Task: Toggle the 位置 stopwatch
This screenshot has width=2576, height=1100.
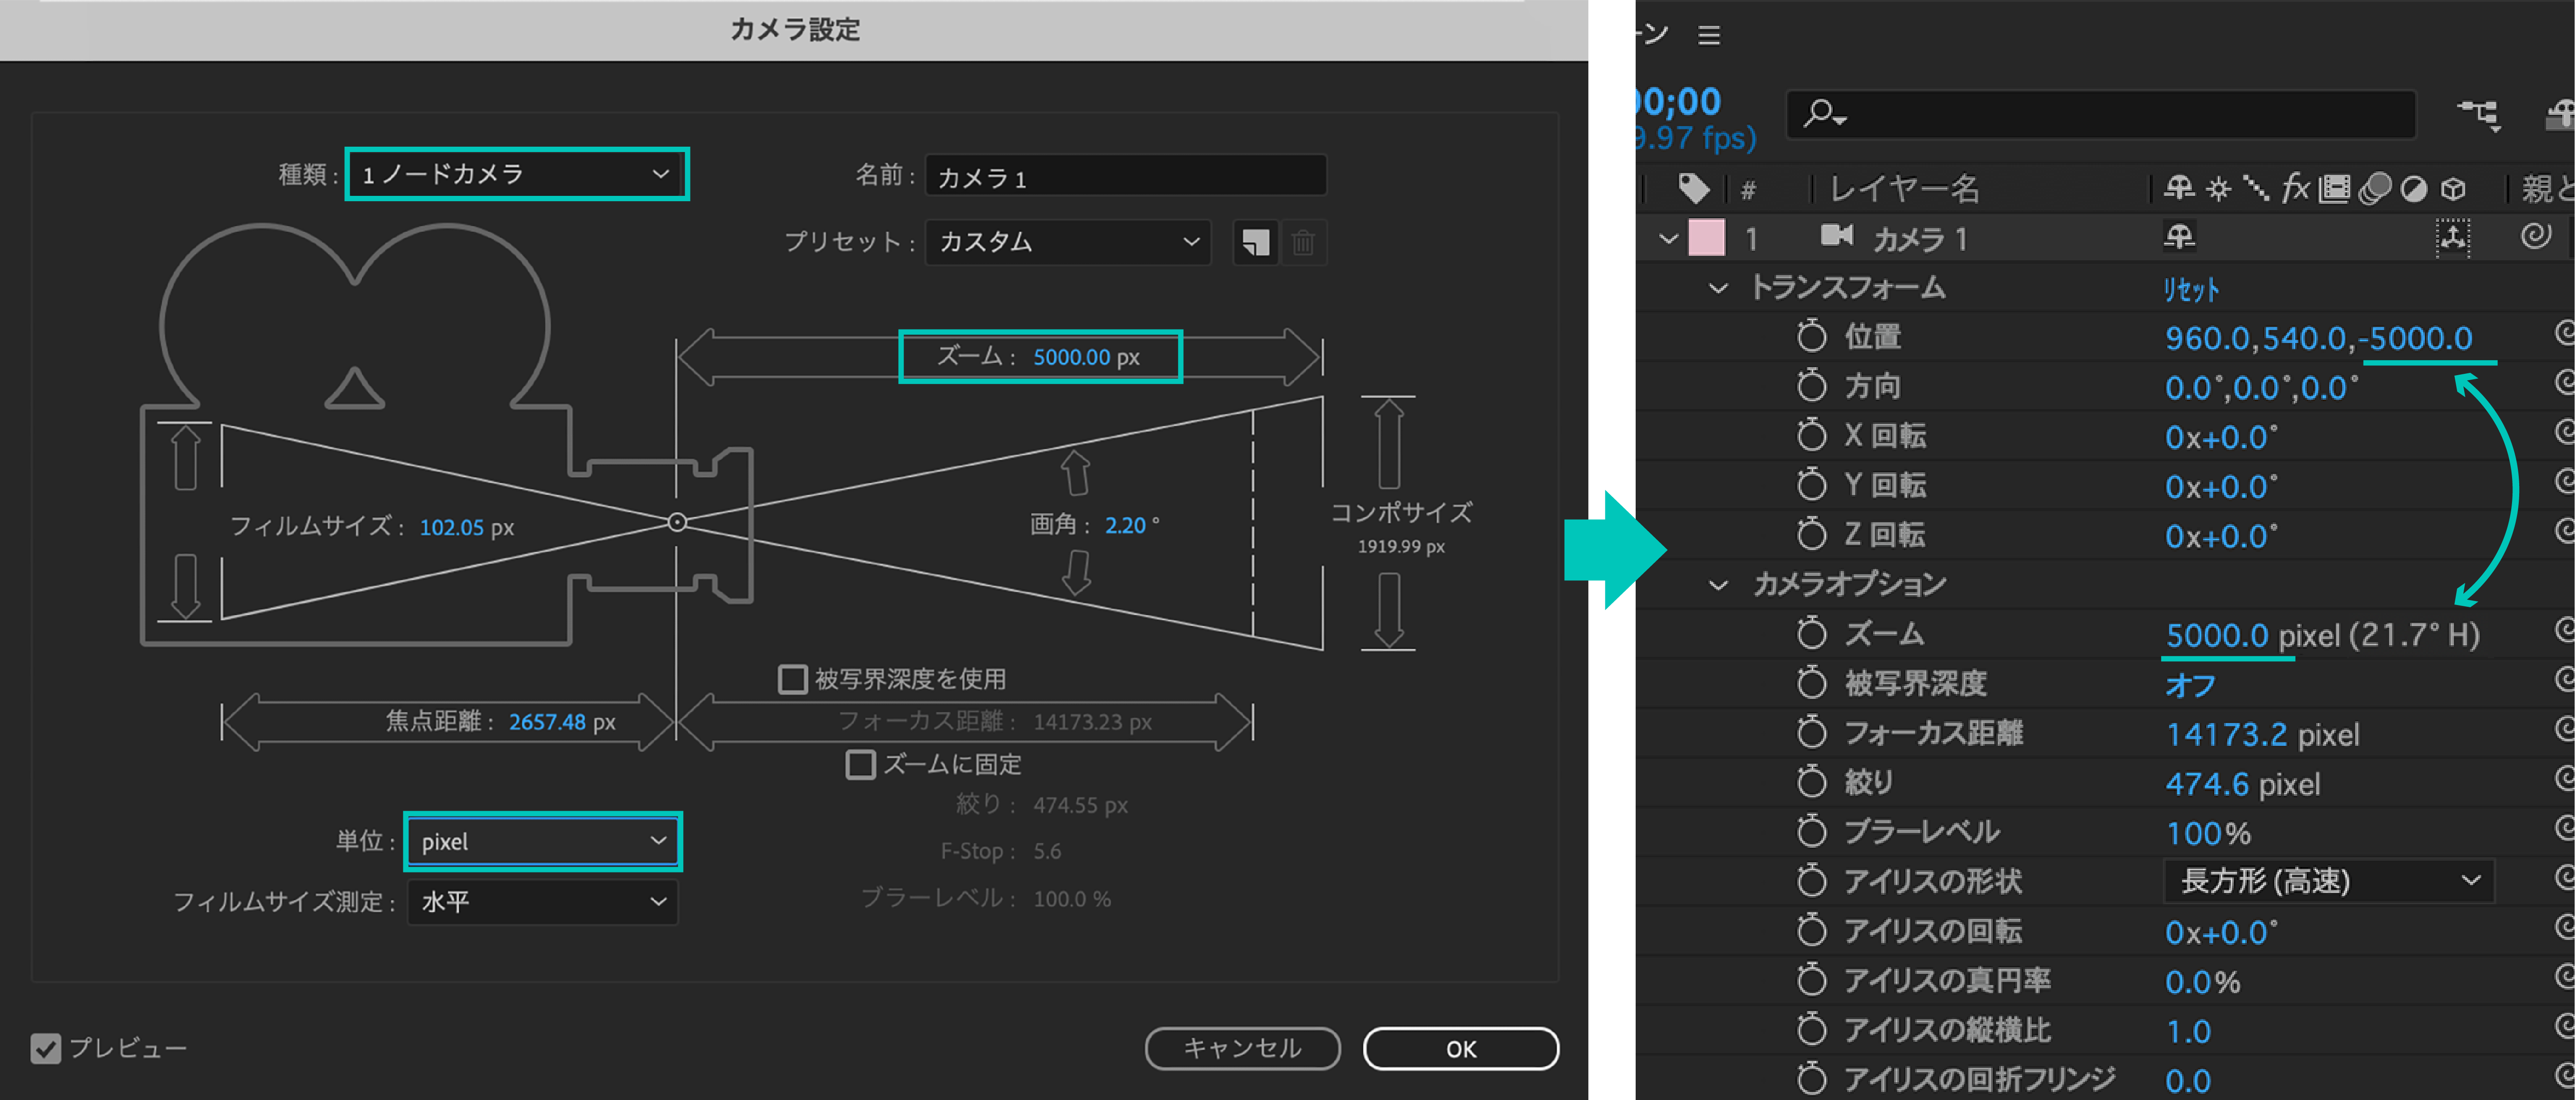Action: (x=1811, y=336)
